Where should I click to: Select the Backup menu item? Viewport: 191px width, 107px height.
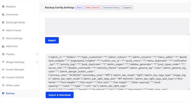pos(20,93)
